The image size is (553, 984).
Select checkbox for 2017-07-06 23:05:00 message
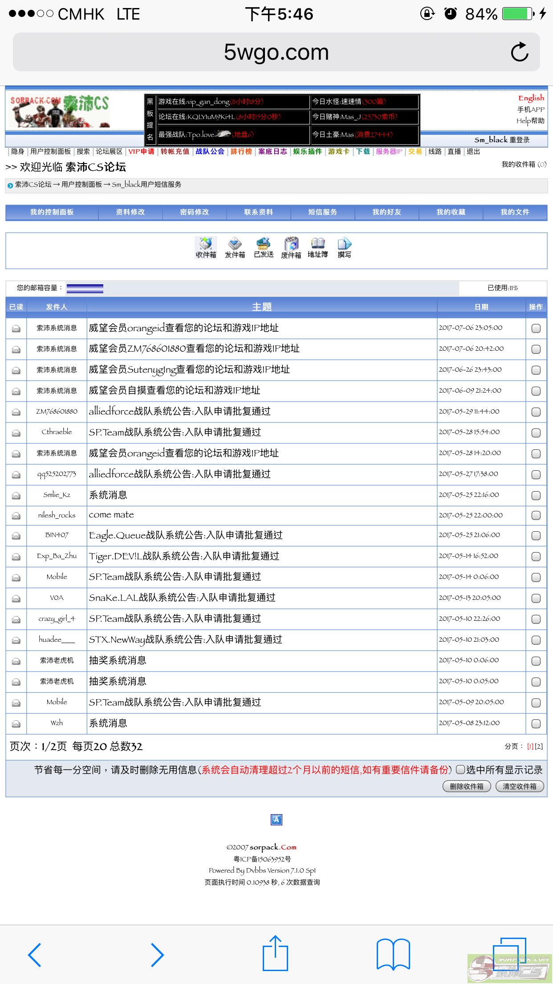click(536, 328)
